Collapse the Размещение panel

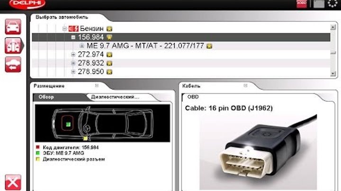[x=97, y=85]
